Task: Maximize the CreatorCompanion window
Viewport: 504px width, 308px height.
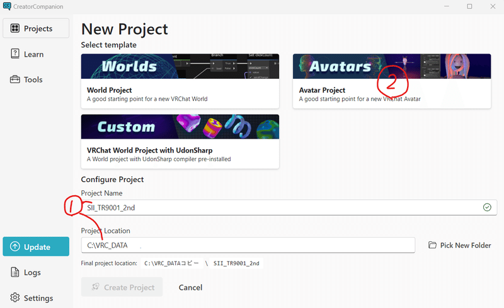Action: pos(469,6)
